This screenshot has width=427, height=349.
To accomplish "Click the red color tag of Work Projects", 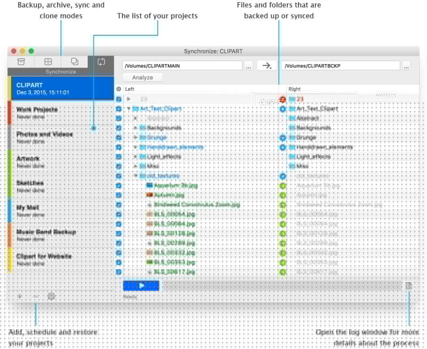I will (x=10, y=113).
